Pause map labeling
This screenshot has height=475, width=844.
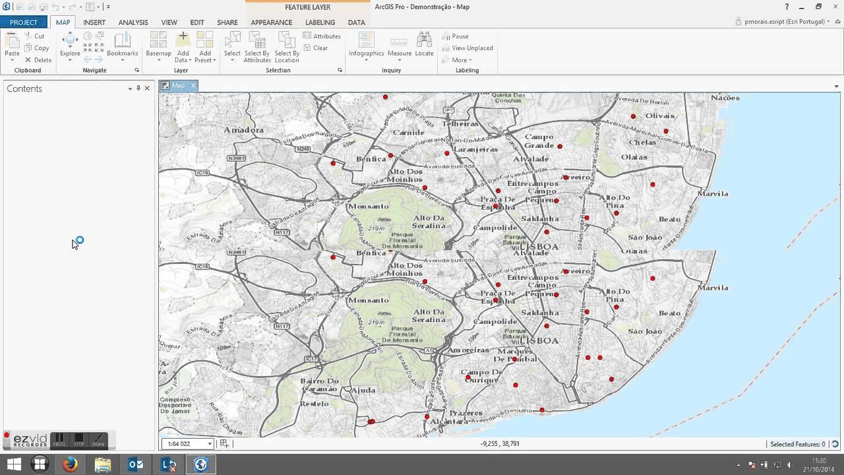456,36
